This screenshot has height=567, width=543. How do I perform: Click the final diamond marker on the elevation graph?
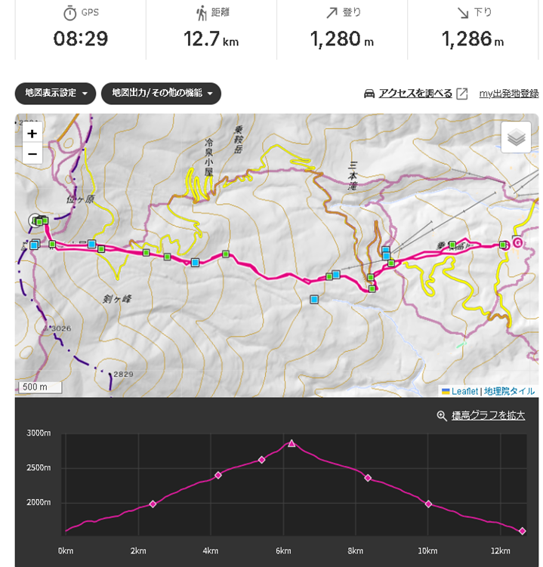tap(522, 531)
